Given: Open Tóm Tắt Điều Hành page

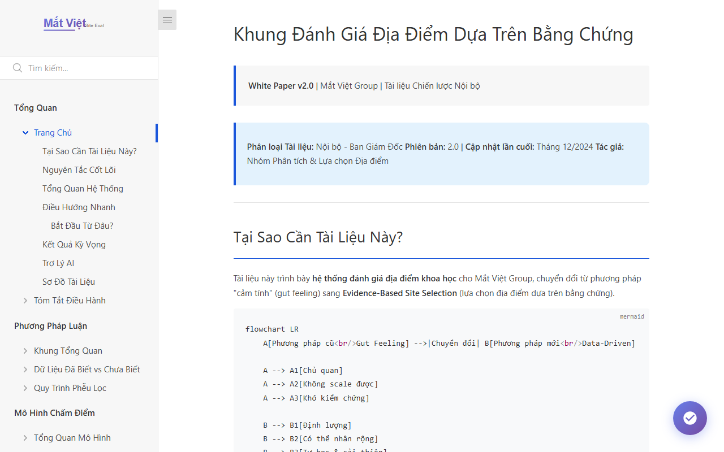Looking at the screenshot, I should point(70,301).
